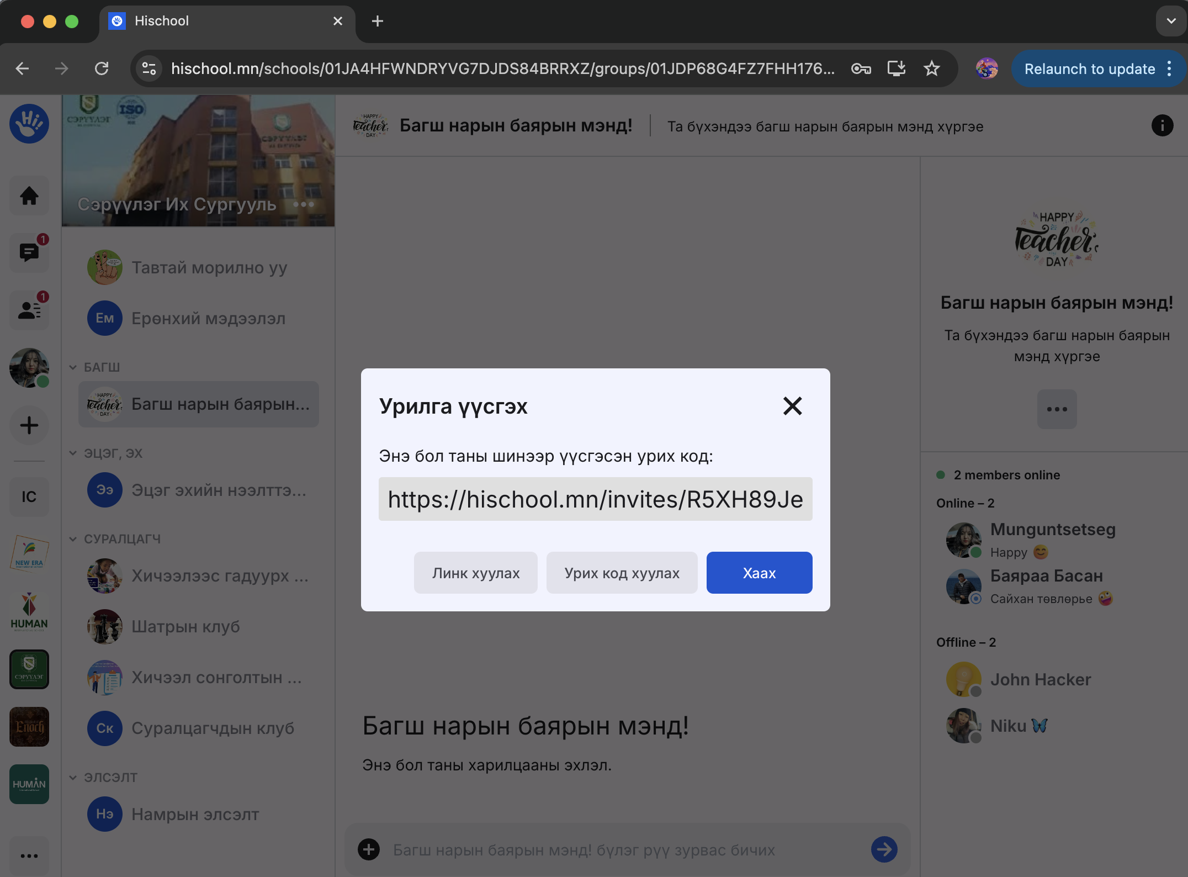This screenshot has height=877, width=1188.
Task: Collapse the БАГШ category
Action: tap(73, 367)
